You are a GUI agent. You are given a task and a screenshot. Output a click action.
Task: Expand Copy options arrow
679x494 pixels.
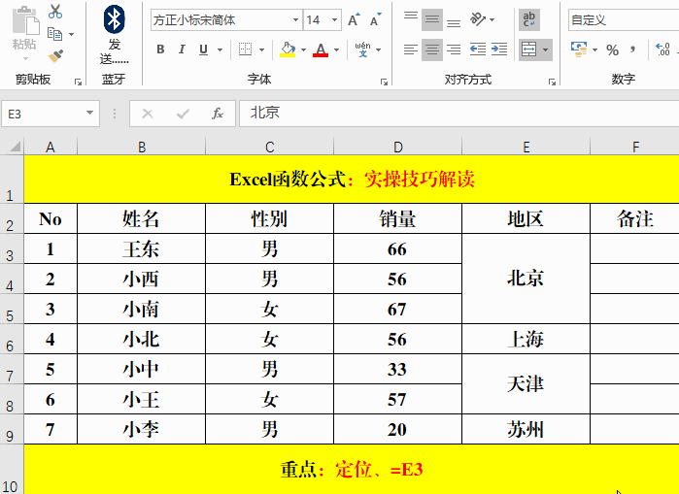(x=72, y=34)
